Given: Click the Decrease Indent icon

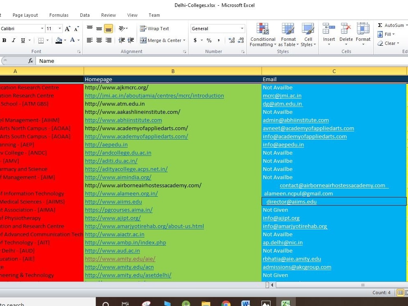Looking at the screenshot, I should pyautogui.click(x=122, y=40).
